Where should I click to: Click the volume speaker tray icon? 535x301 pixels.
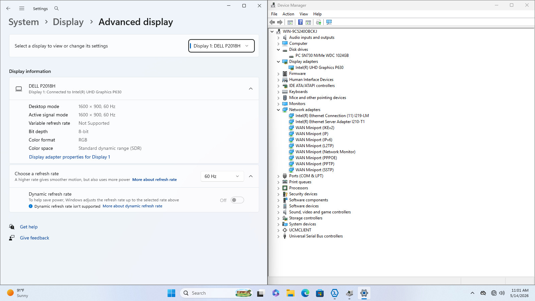point(502,293)
